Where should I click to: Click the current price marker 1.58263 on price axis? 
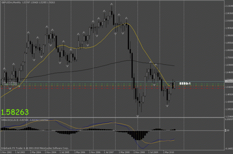229,81
